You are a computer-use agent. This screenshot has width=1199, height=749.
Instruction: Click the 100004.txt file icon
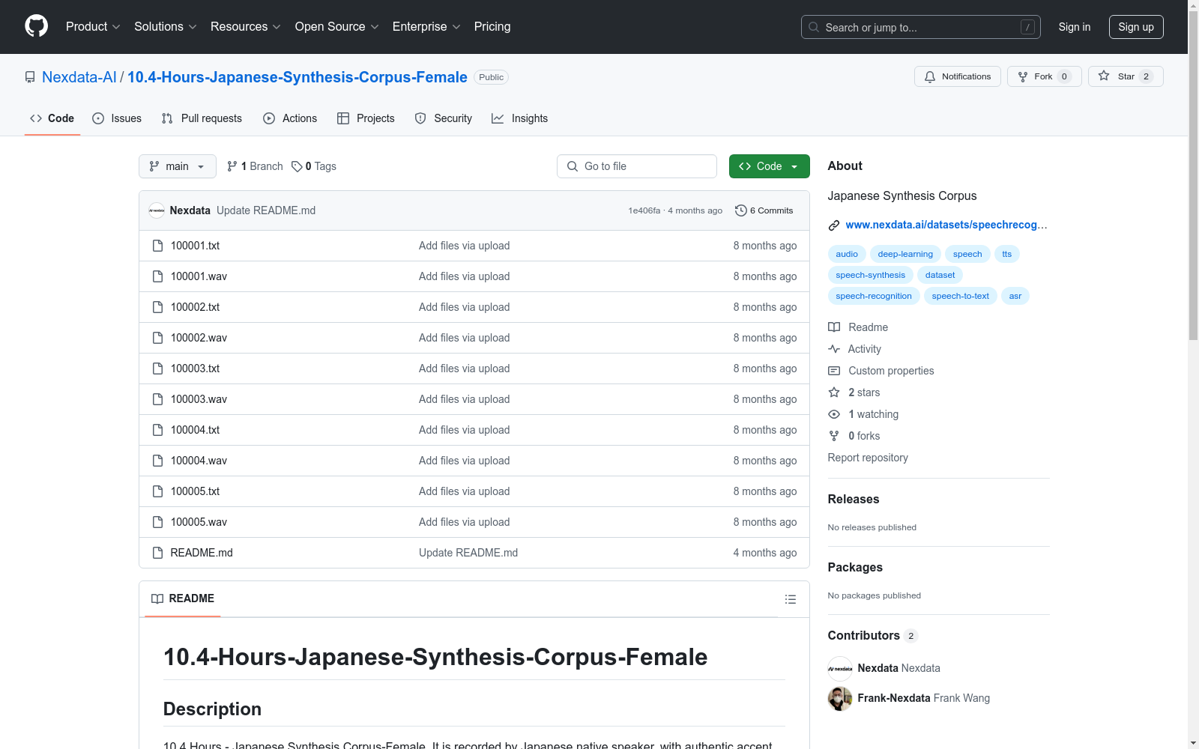[157, 430]
